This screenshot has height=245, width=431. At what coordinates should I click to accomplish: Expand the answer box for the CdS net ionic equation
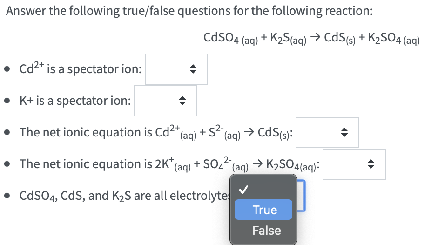pyautogui.click(x=327, y=133)
